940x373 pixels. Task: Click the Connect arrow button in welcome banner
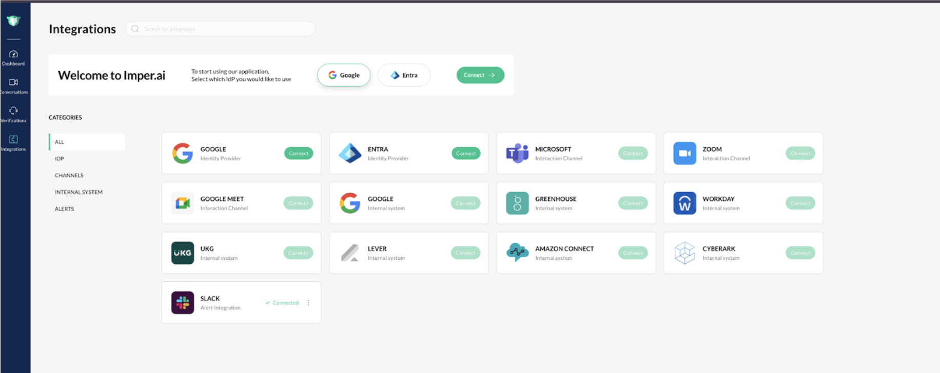tap(480, 75)
